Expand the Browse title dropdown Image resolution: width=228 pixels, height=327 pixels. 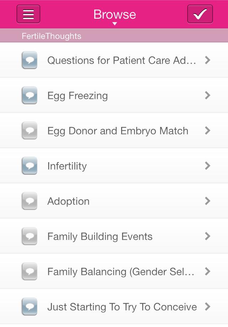click(x=114, y=16)
